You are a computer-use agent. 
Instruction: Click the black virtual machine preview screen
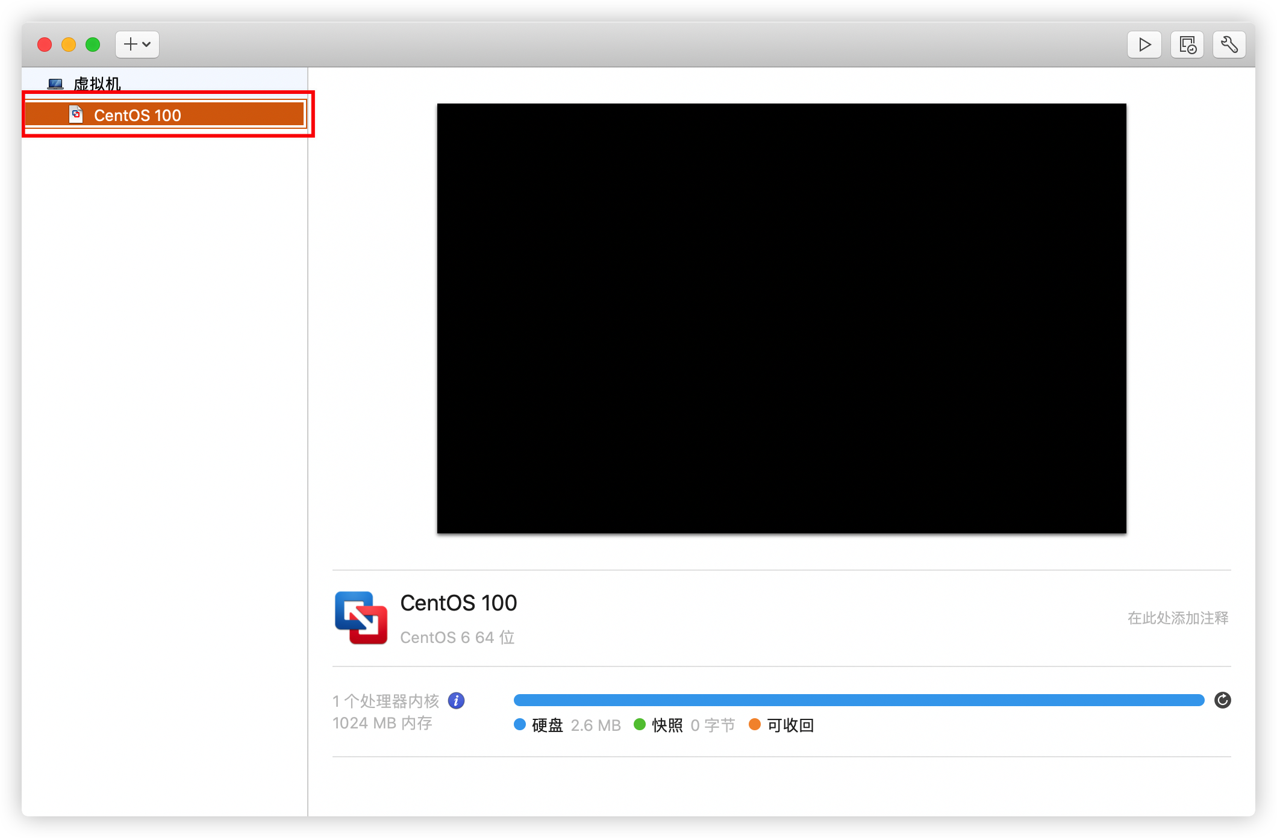tap(781, 318)
